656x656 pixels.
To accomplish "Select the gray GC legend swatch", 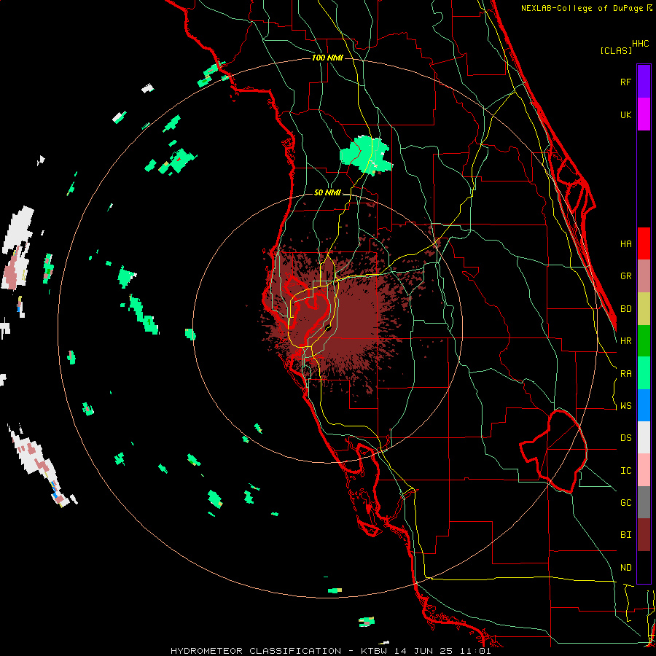I will (644, 502).
